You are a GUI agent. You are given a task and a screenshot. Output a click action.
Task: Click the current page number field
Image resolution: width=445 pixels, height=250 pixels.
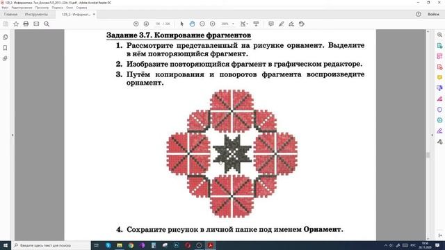click(158, 24)
